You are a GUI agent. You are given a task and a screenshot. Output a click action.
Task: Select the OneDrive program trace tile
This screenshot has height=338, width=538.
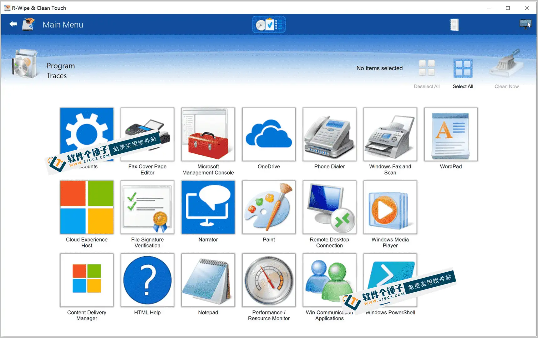pos(268,135)
